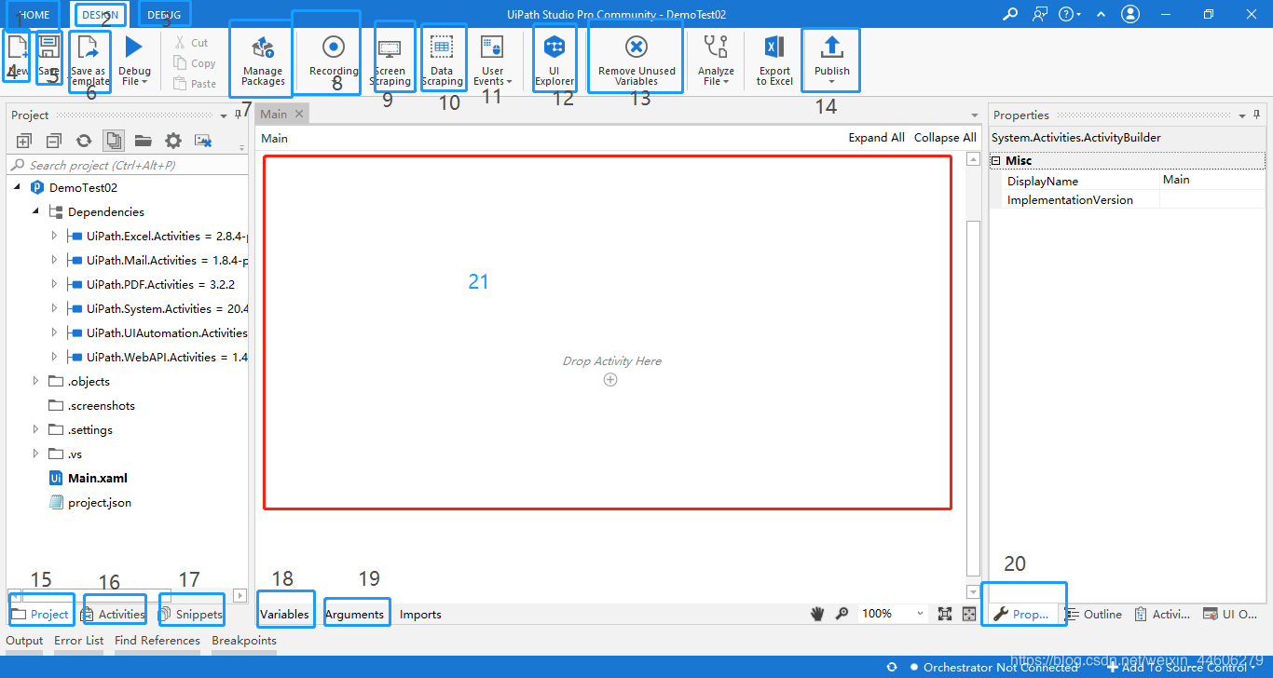
Task: Launch Screen Scraping
Action: coord(390,63)
